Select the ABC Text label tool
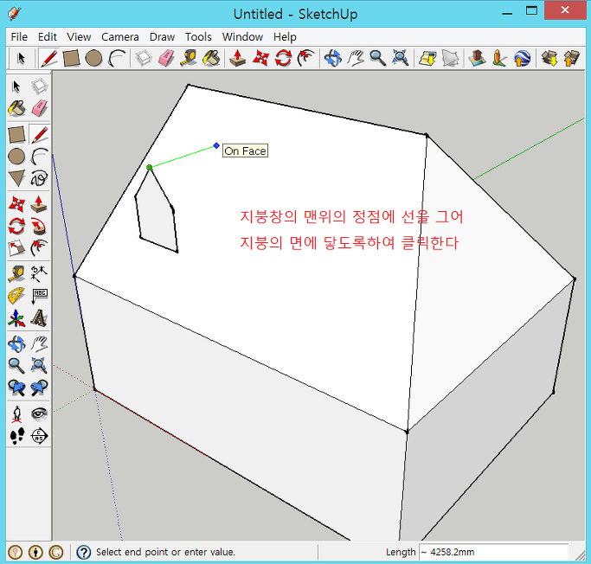 click(x=39, y=296)
